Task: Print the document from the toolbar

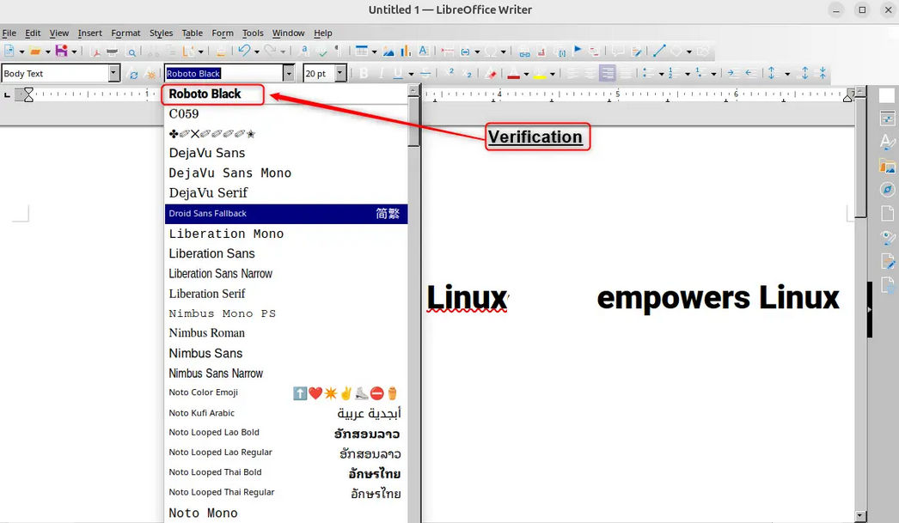Action: [x=112, y=52]
